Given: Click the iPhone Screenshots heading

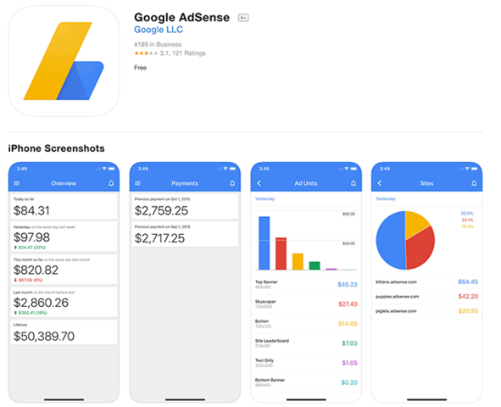Looking at the screenshot, I should pyautogui.click(x=56, y=148).
